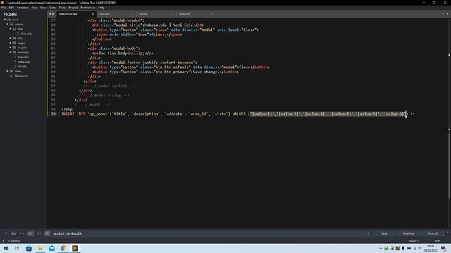Close the index.php tab
The width and height of the screenshot is (451, 253).
(x=212, y=14)
